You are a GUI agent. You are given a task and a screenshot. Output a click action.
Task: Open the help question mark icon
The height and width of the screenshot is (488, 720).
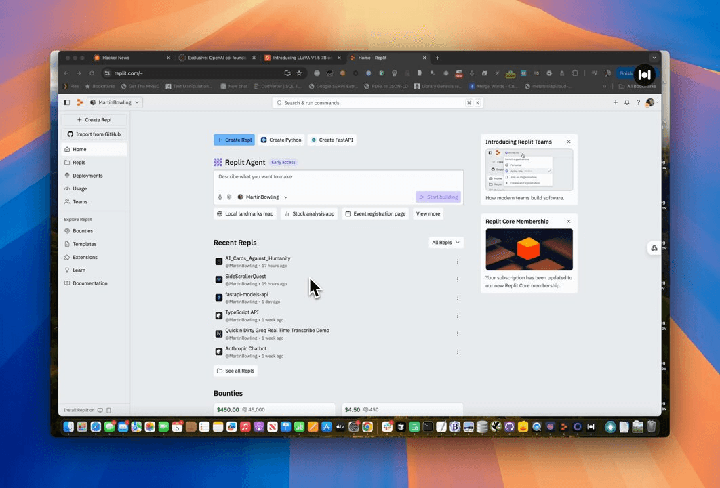point(637,102)
